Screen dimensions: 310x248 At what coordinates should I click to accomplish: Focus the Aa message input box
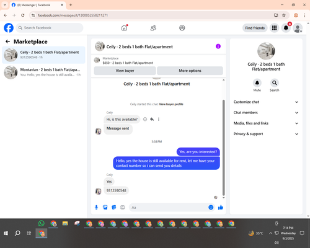pos(169,207)
